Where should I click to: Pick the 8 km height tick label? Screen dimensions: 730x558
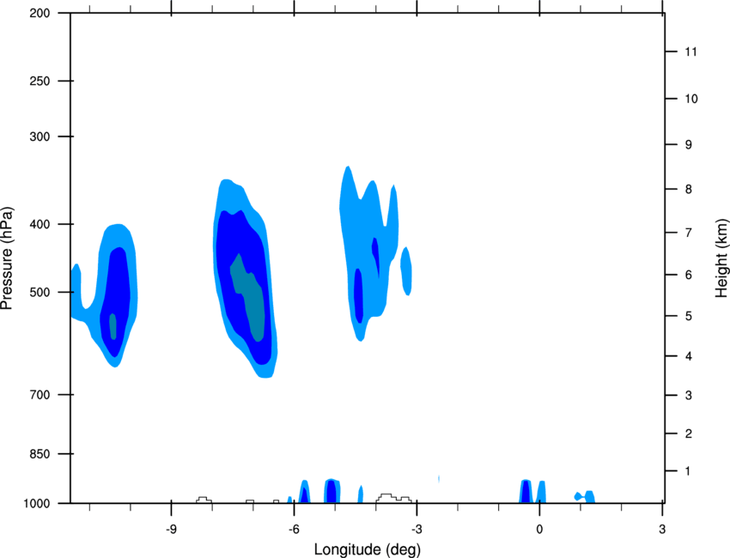[x=689, y=190]
